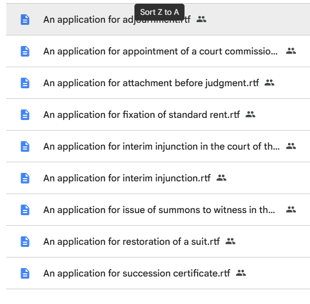The height and width of the screenshot is (304, 310).
Task: Click the doc icon for appointment of court commissioner
Action: 25,51
